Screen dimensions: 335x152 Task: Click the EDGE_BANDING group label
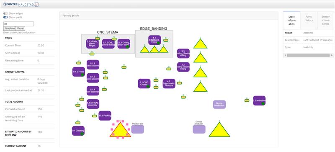click(x=154, y=28)
